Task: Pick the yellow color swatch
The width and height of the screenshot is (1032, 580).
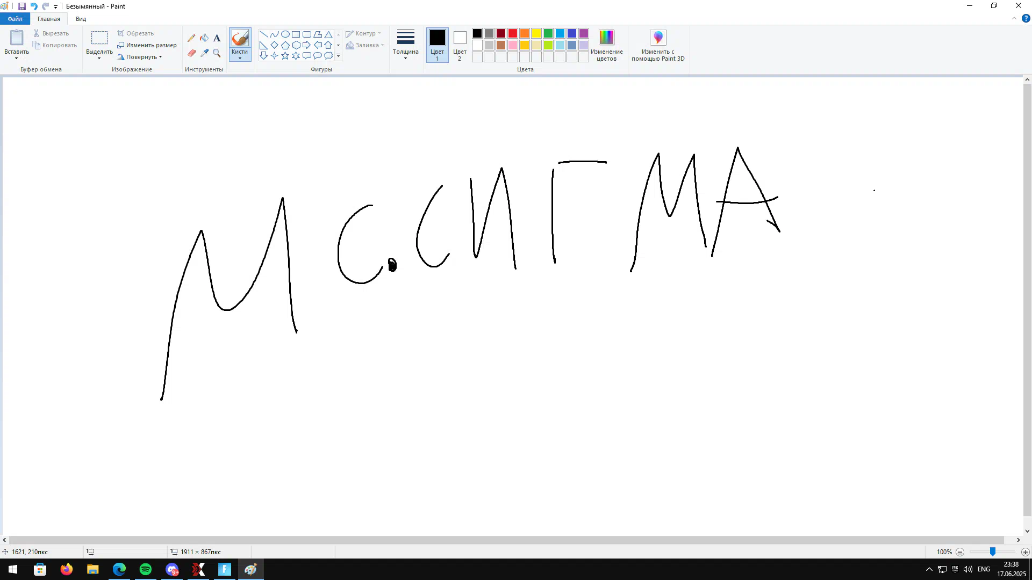Action: tap(536, 33)
